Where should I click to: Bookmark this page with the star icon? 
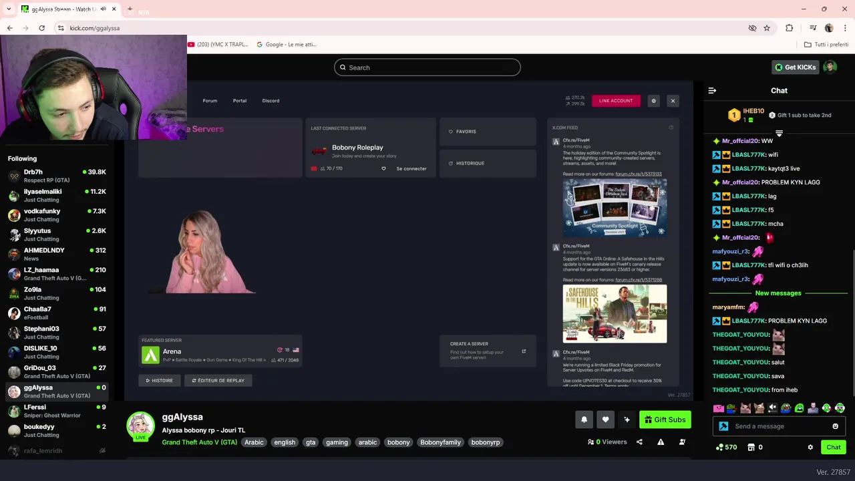point(767,28)
